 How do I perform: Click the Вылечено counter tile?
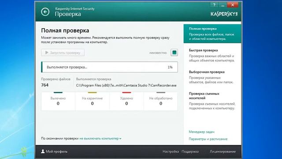[x=58, y=101]
